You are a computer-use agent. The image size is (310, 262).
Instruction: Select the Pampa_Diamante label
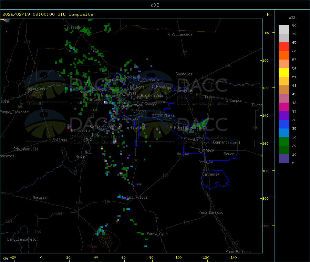point(14,112)
